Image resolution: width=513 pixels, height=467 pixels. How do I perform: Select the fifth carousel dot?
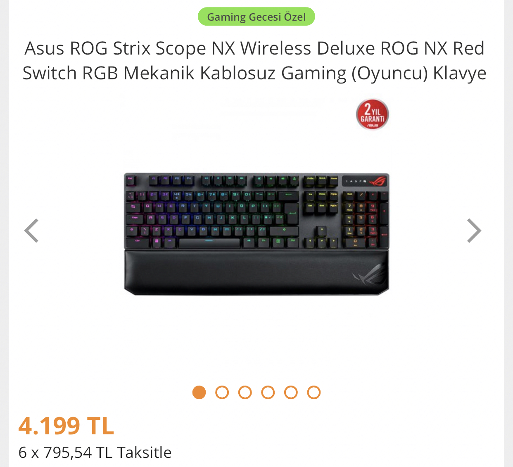[291, 392]
